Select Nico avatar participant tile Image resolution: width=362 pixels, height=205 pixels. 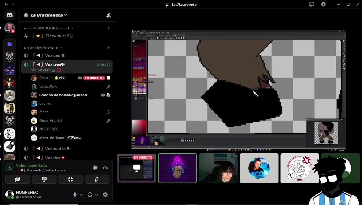point(259,168)
